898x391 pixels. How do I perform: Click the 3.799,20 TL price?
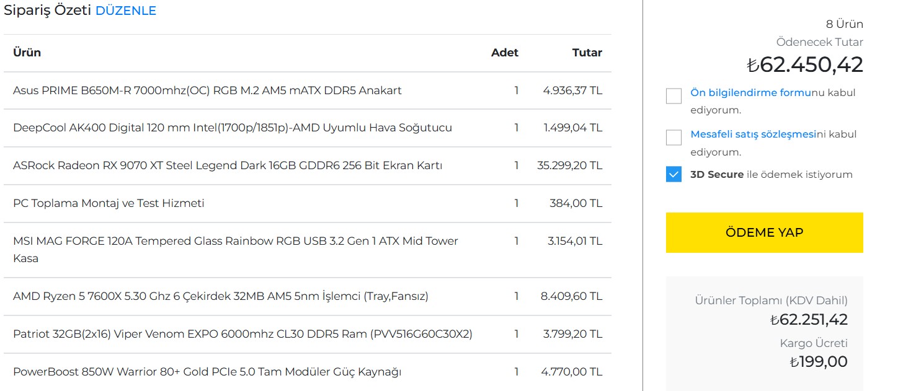pyautogui.click(x=573, y=334)
